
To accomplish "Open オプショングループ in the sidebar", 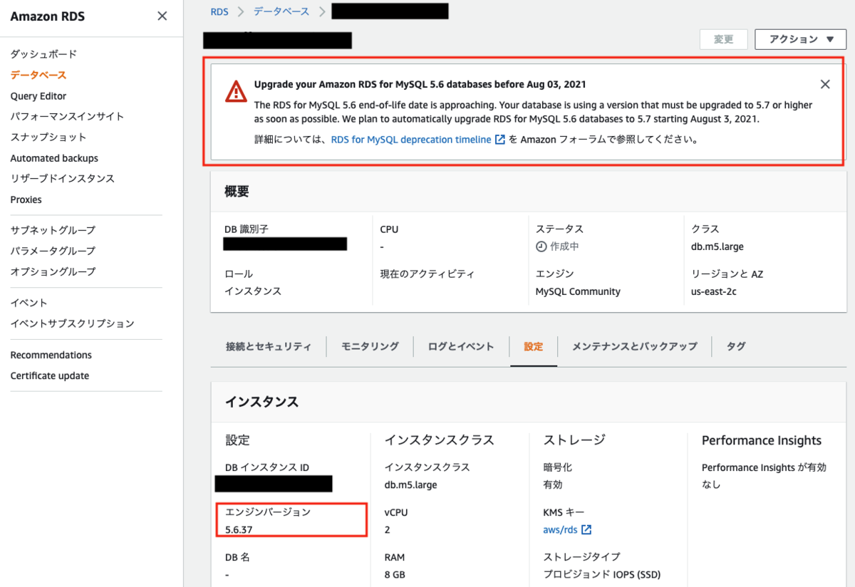I will [53, 271].
